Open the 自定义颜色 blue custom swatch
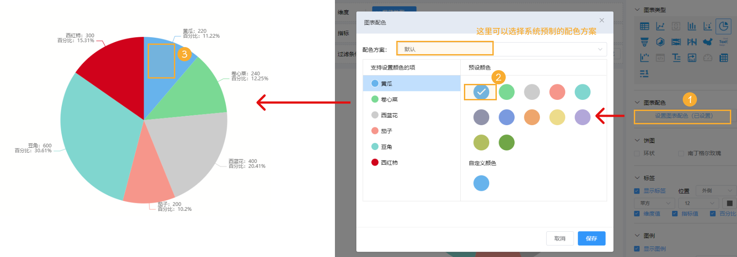Viewport: 737px width, 257px height. click(481, 183)
